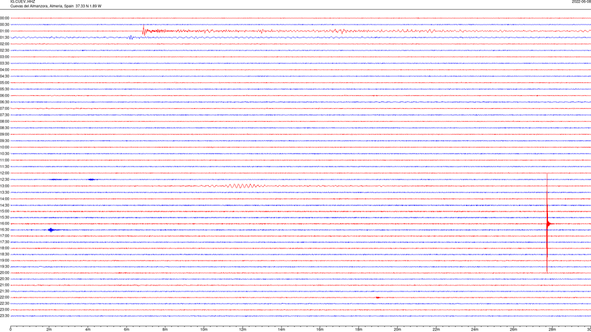This screenshot has height=332, width=591.
Task: Click the 2m axis tick label
Action: [x=49, y=330]
